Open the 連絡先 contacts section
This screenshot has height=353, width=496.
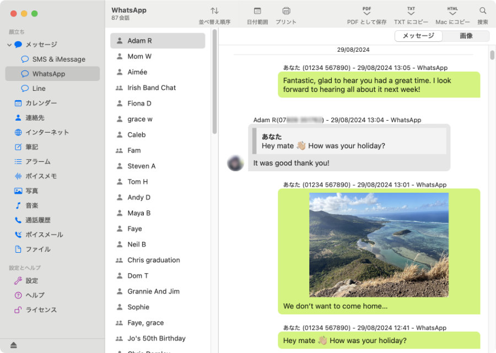(53, 117)
